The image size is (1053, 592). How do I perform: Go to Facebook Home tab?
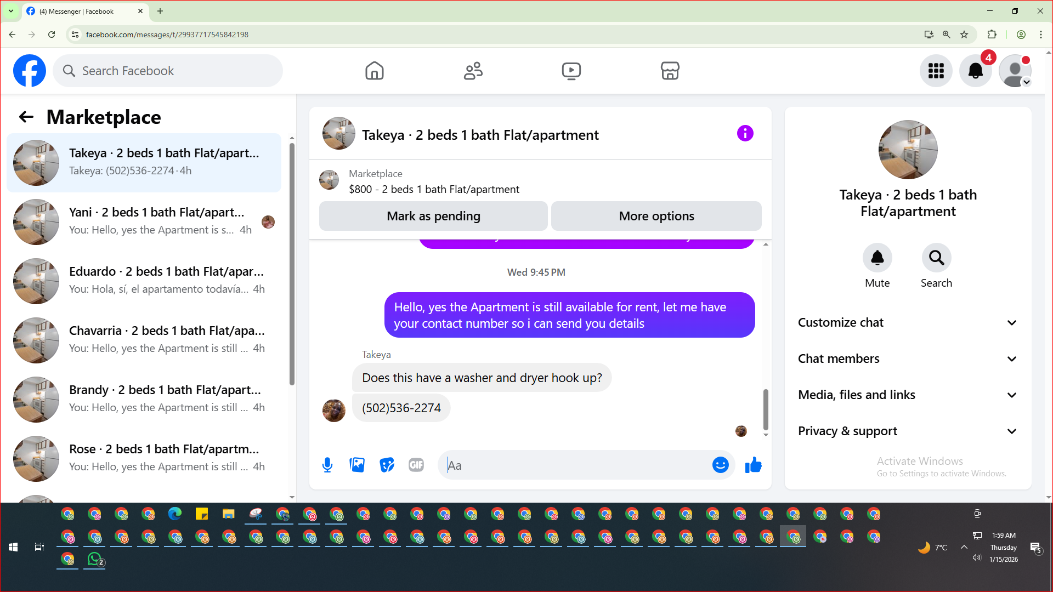click(375, 71)
